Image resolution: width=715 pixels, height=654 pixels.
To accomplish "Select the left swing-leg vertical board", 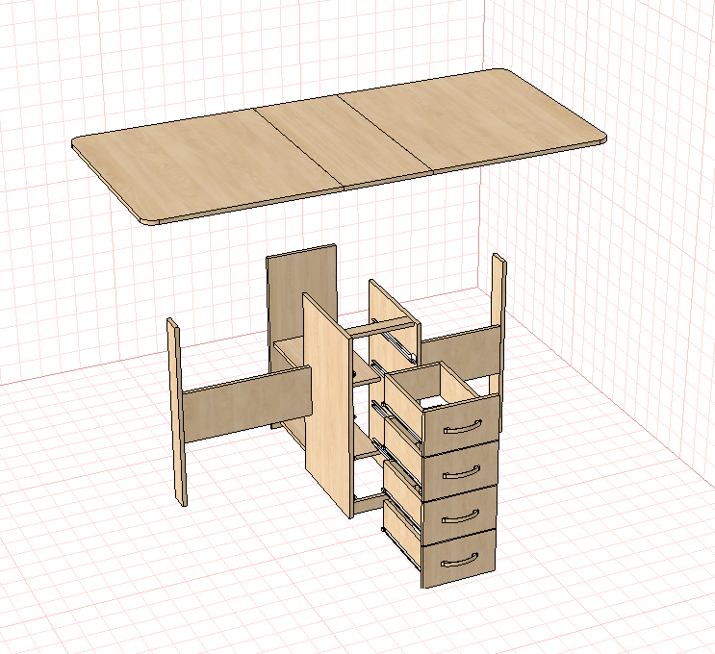I will [176, 411].
